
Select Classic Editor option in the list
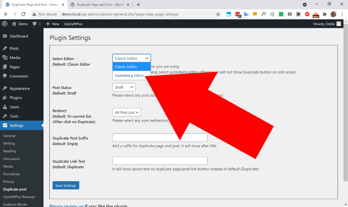[126, 67]
